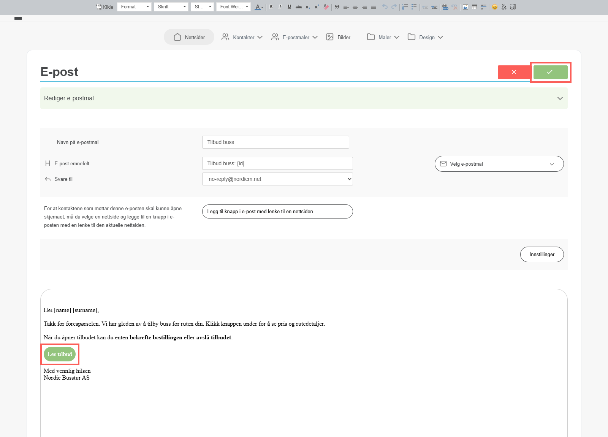This screenshot has width=608, height=437.
Task: Decrease indent
Action: click(425, 7)
